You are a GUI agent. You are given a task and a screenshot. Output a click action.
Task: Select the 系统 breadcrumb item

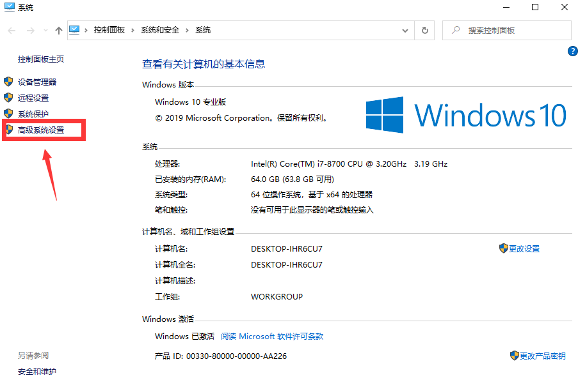pyautogui.click(x=203, y=30)
